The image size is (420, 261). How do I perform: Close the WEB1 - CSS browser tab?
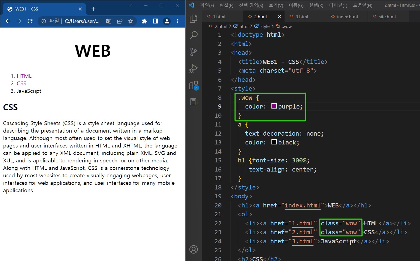[80, 9]
